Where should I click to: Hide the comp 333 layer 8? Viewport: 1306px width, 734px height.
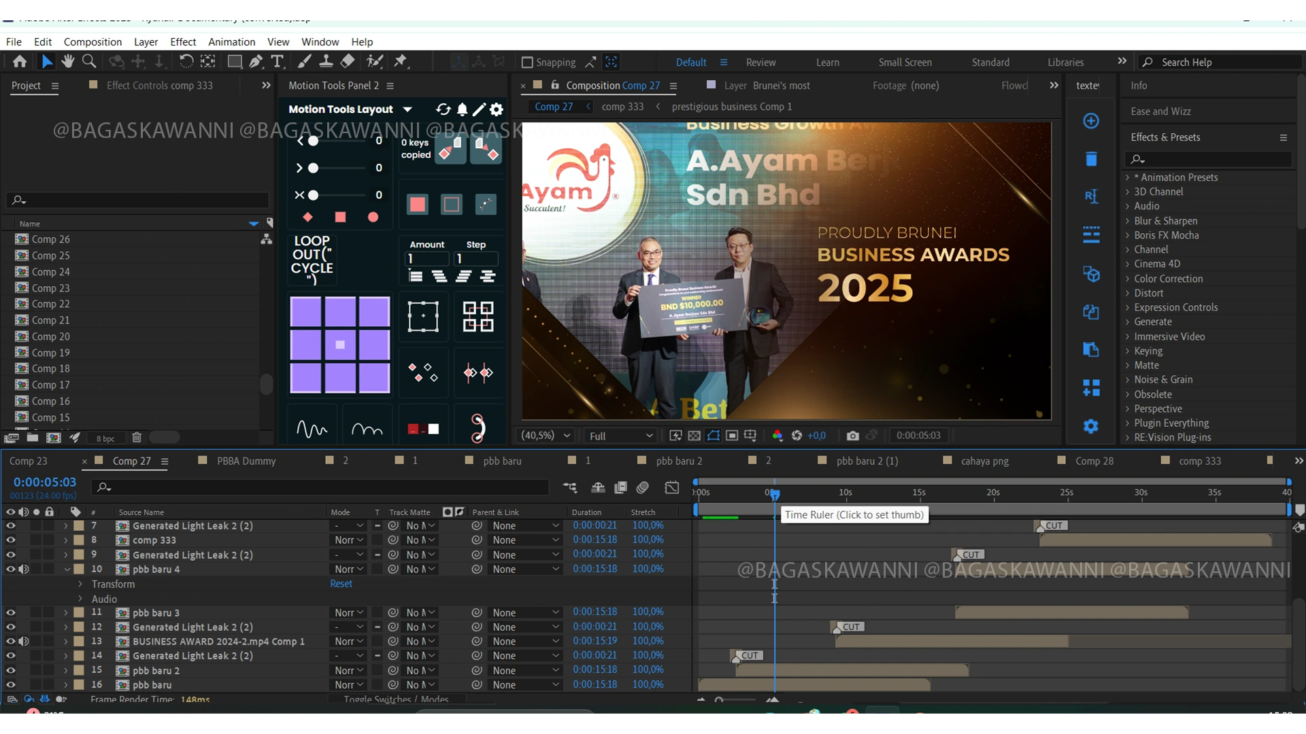click(x=10, y=540)
